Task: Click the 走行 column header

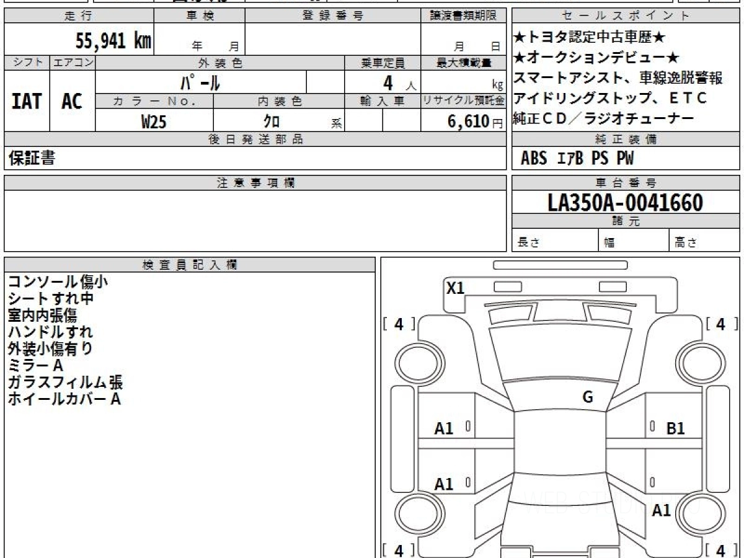Action: pyautogui.click(x=78, y=16)
